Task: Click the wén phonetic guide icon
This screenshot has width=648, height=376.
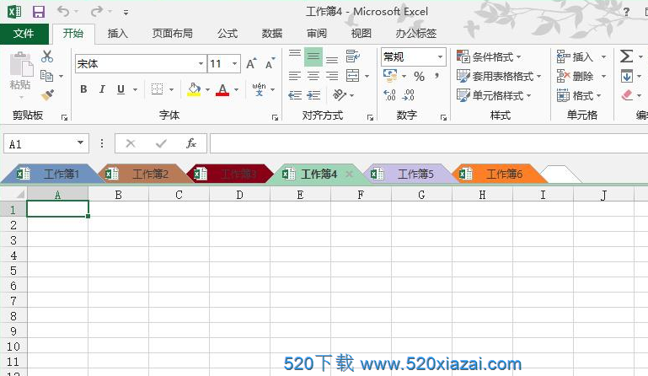Action: [x=260, y=89]
